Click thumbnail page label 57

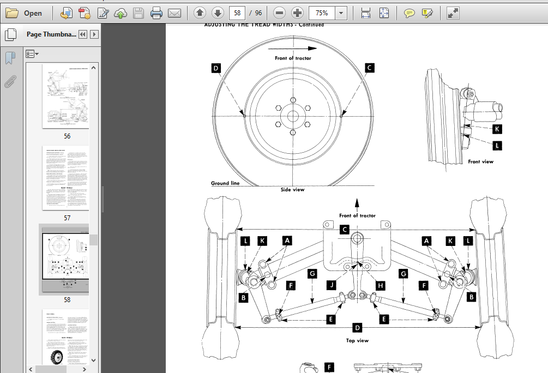point(67,218)
